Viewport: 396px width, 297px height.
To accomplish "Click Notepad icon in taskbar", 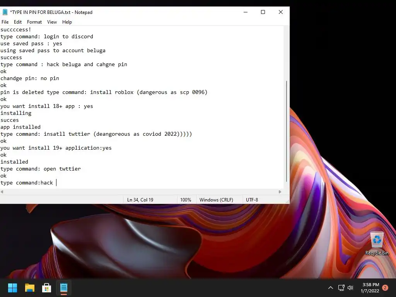I will click(x=64, y=288).
